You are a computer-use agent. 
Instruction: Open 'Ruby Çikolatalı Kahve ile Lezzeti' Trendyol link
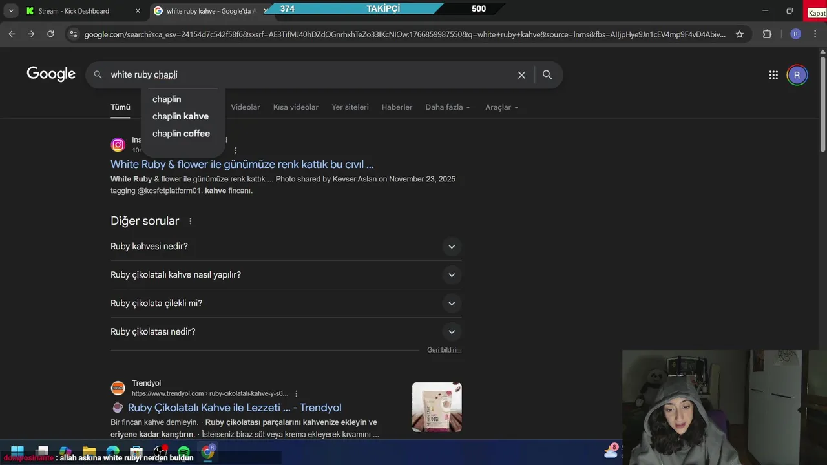[235, 408]
